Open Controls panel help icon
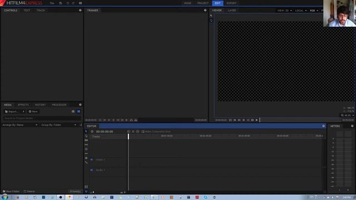Image resolution: width=356 pixels, height=200 pixels. [80, 10]
